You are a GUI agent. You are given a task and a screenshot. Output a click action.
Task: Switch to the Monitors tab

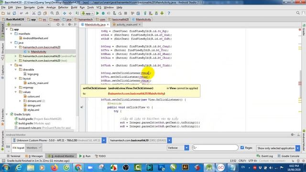point(34,148)
